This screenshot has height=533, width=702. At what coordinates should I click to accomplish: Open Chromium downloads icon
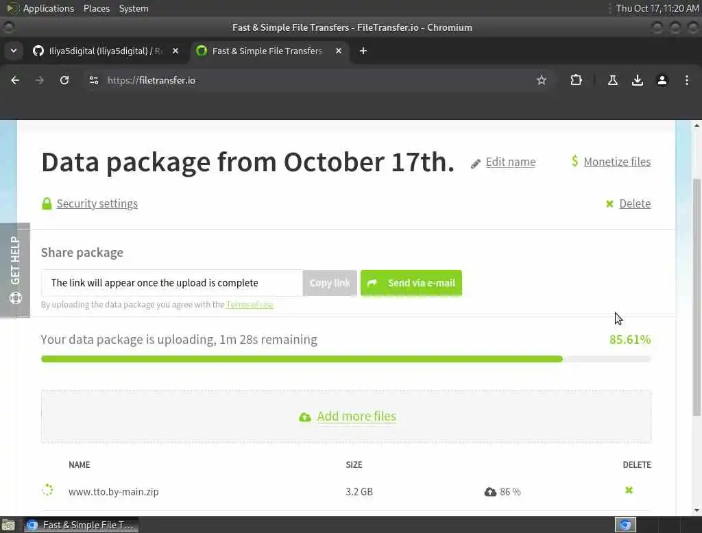(x=638, y=80)
